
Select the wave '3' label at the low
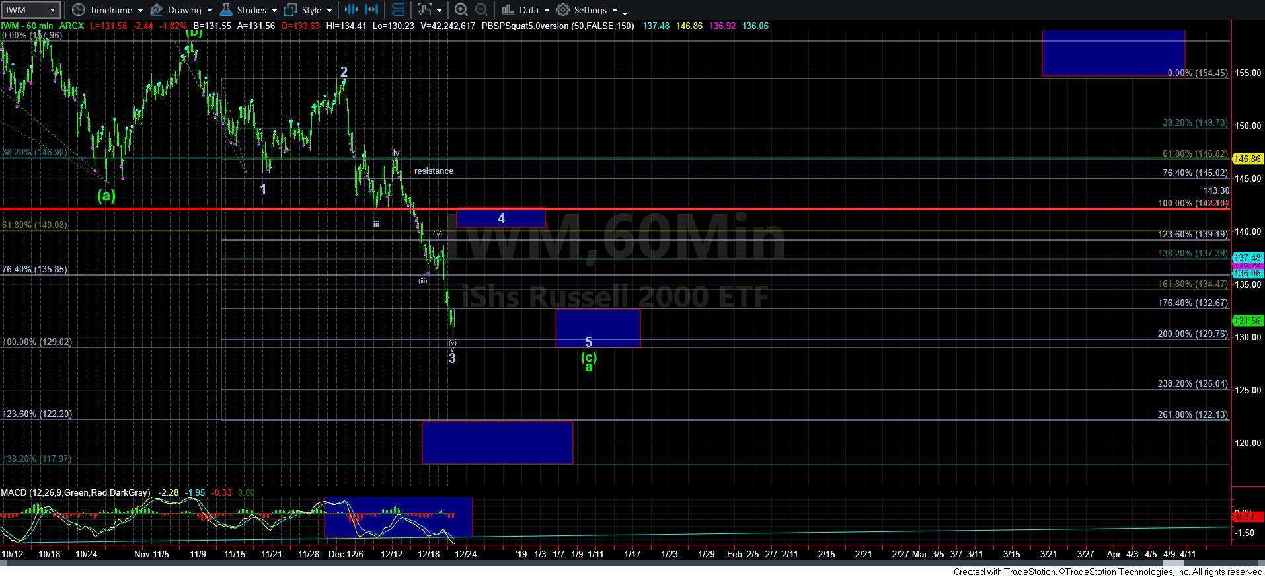[452, 358]
